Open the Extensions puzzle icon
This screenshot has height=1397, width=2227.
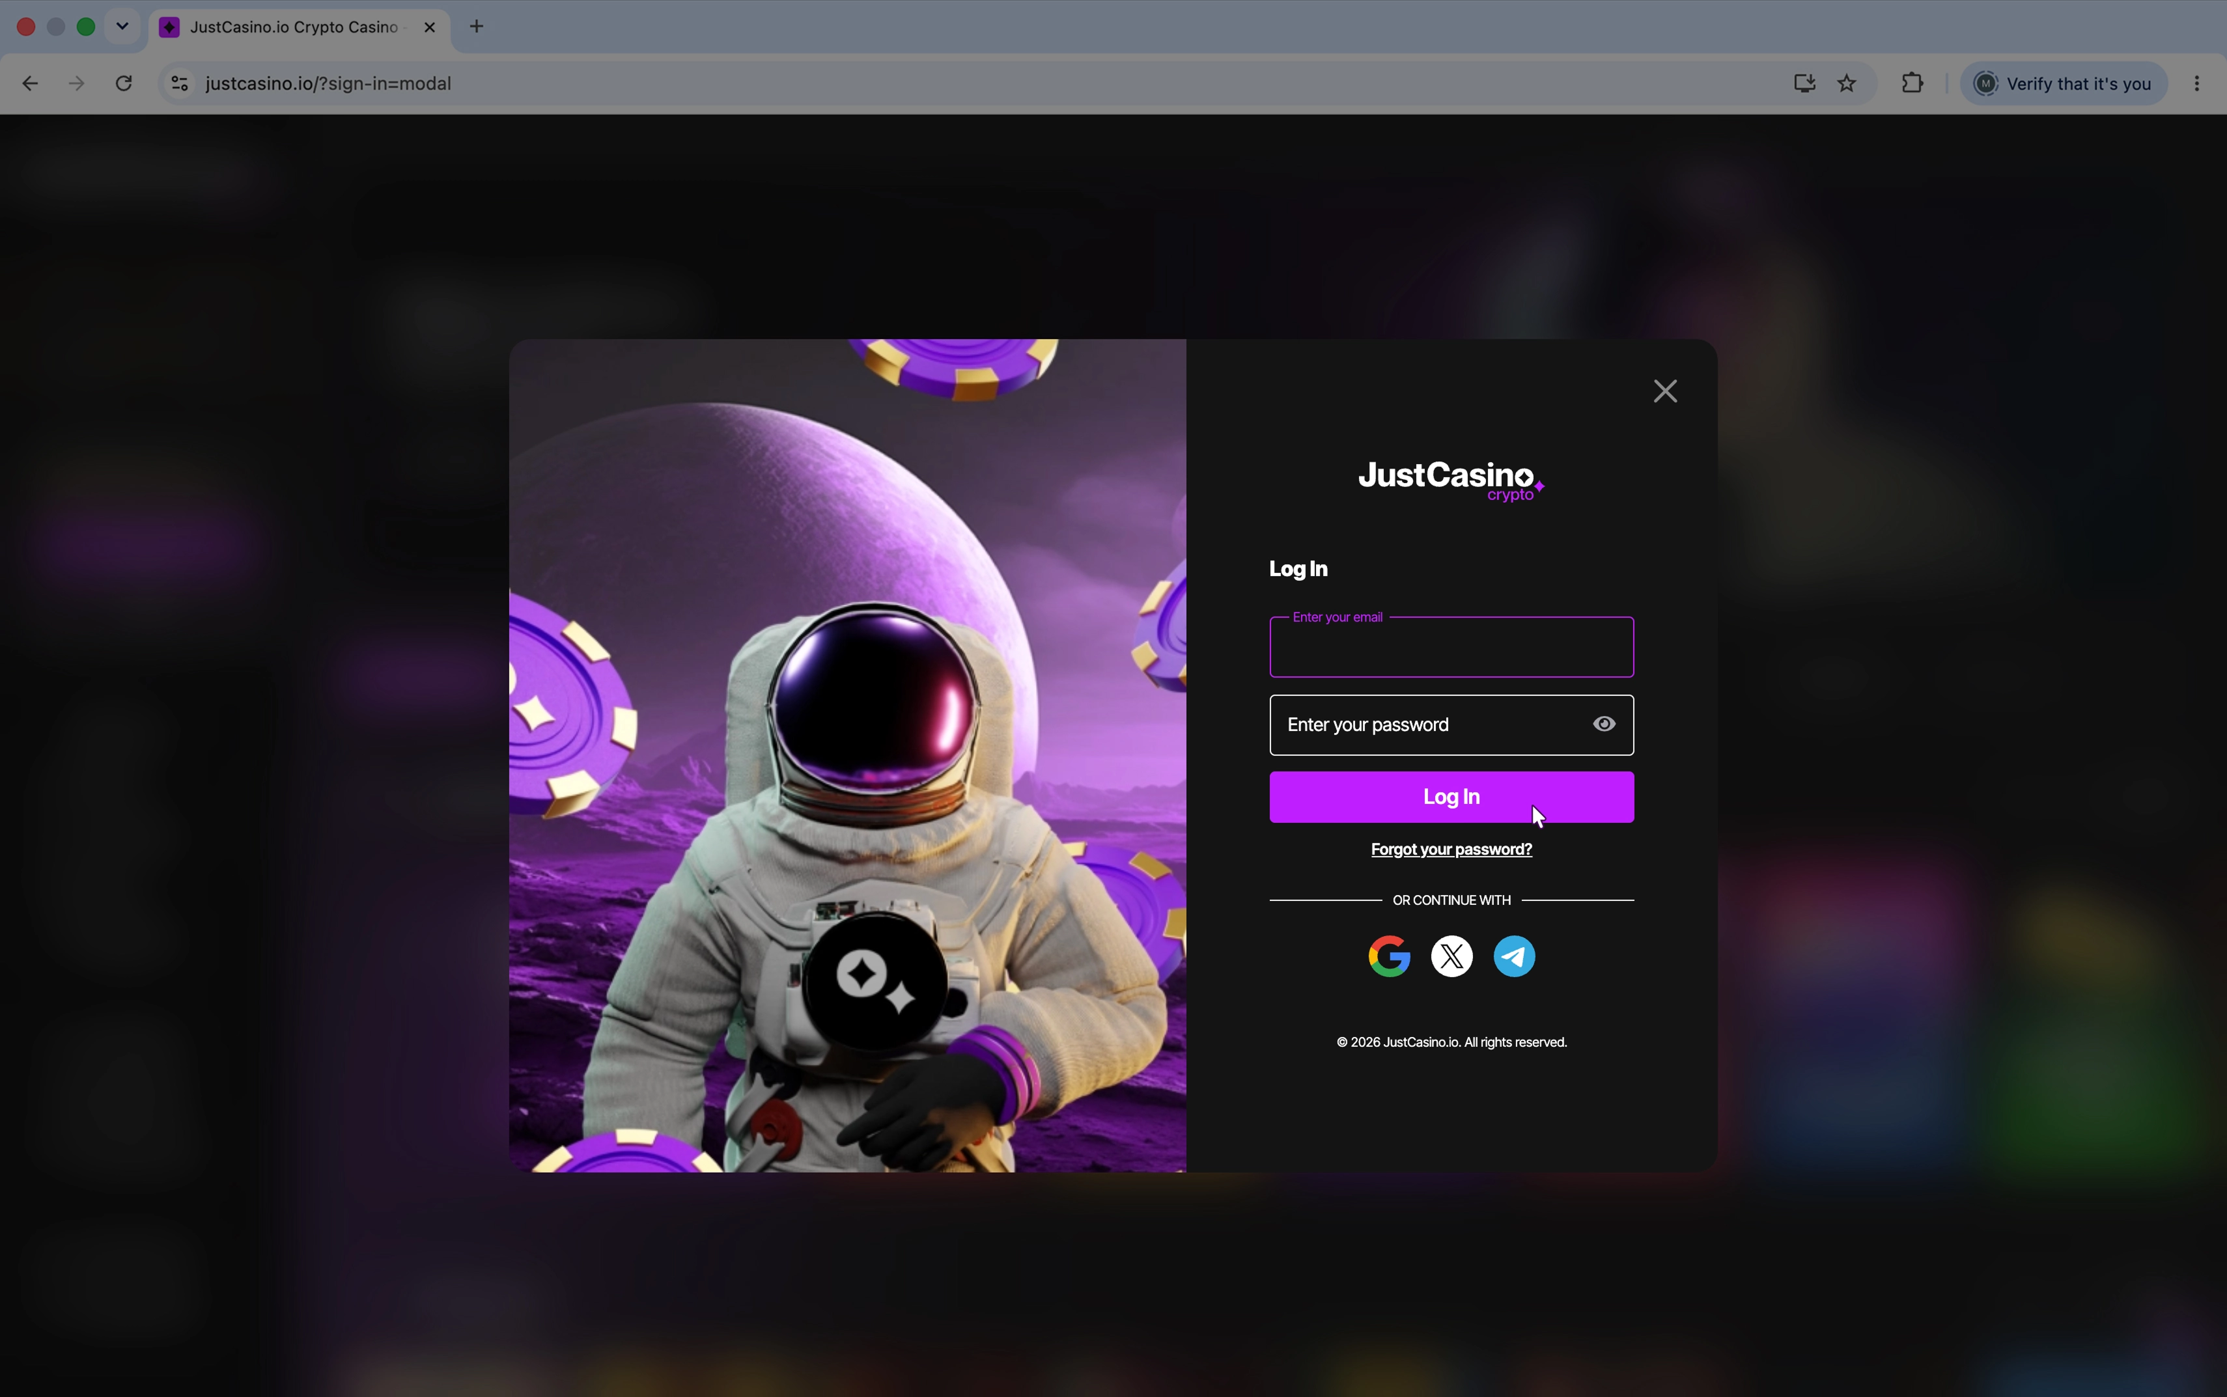(1913, 83)
